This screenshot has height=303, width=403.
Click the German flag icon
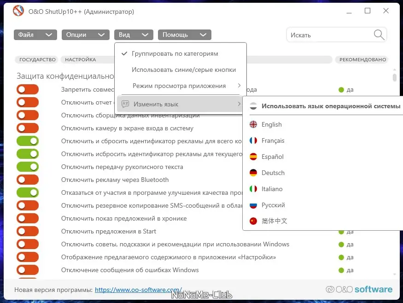(253, 173)
